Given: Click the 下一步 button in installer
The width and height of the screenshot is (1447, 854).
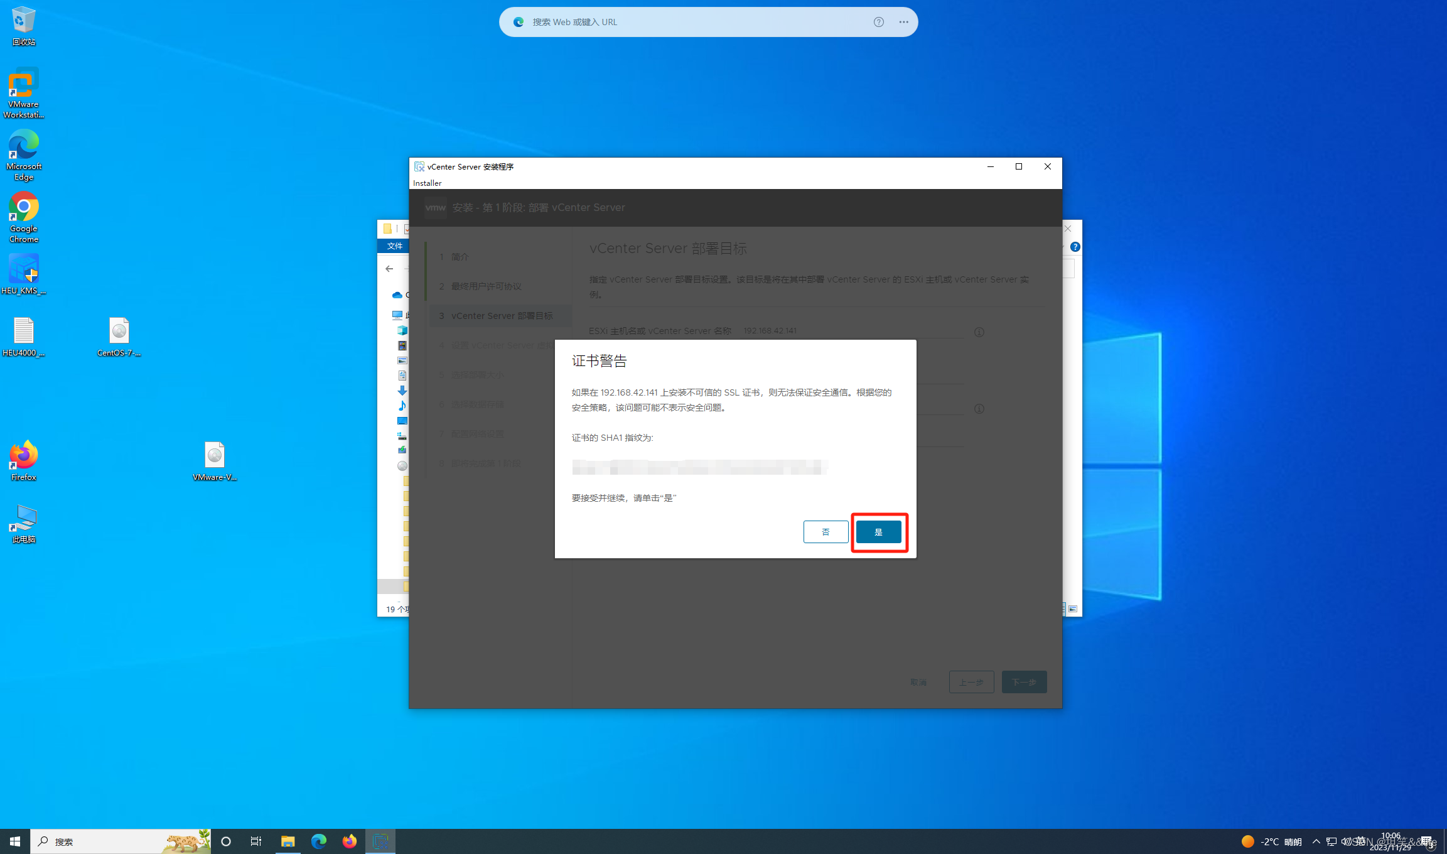Looking at the screenshot, I should click(x=1024, y=682).
